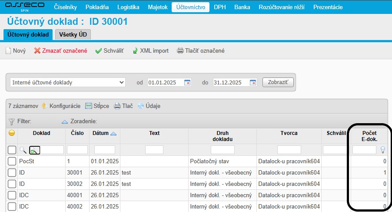Open Interné účtovné doklady dropdown
Image resolution: width=392 pixels, height=212 pixels.
[67, 82]
